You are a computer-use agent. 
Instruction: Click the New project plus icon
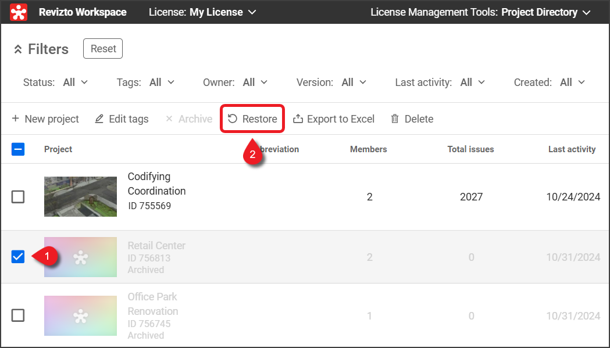click(x=15, y=119)
